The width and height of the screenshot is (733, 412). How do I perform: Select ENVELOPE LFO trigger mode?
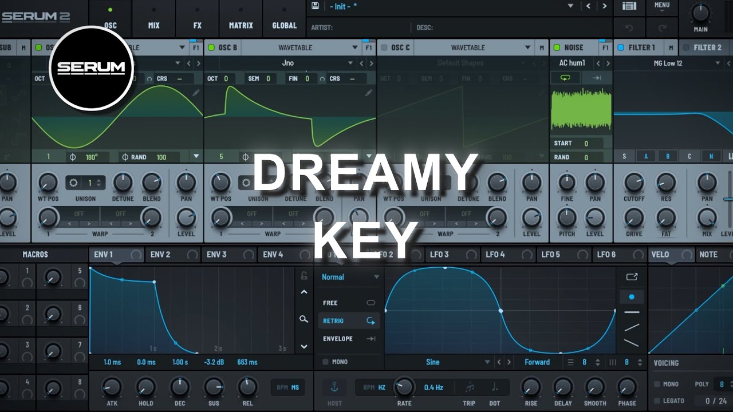(x=349, y=338)
